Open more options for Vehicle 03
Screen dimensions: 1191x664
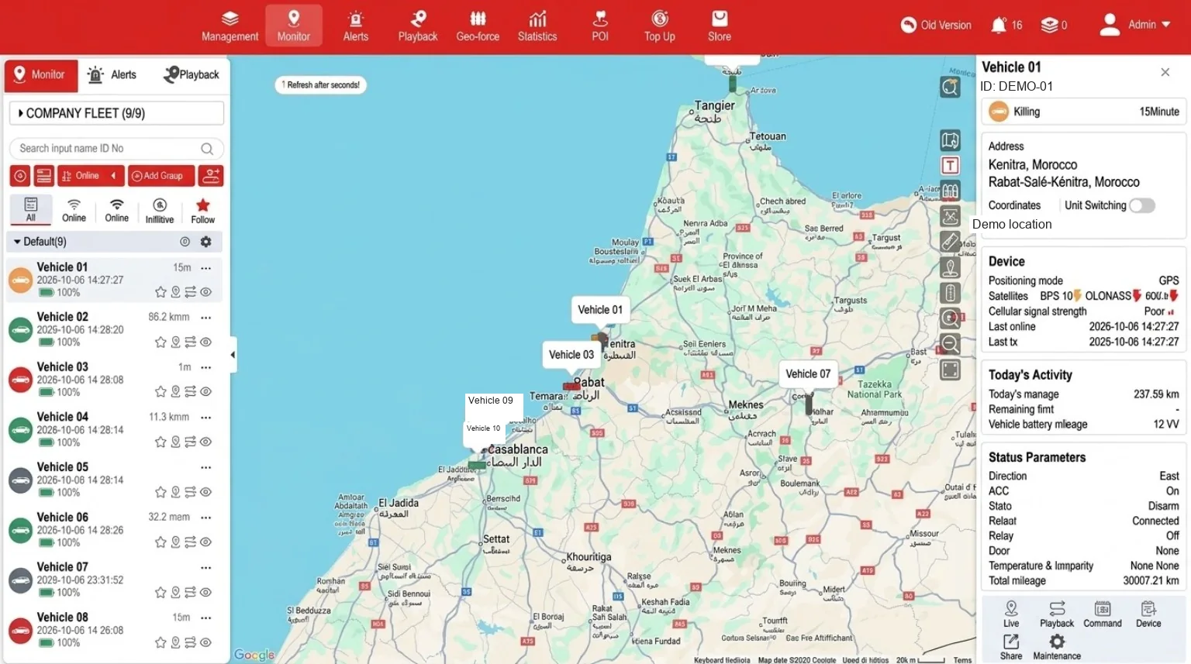pos(205,367)
